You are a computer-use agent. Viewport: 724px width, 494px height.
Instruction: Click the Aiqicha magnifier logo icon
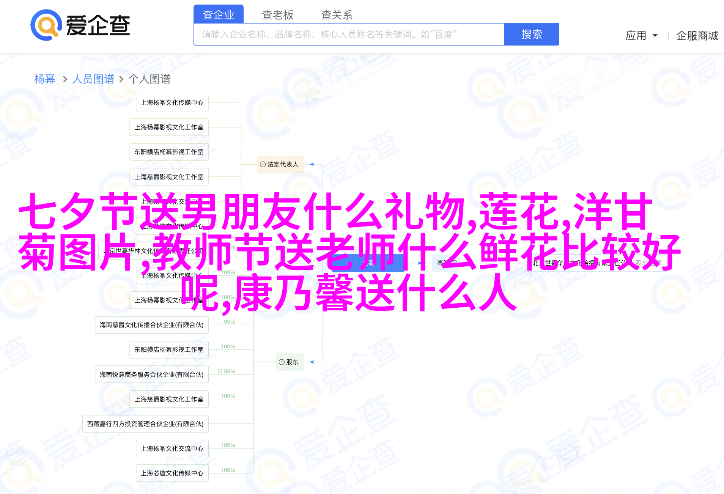click(46, 25)
